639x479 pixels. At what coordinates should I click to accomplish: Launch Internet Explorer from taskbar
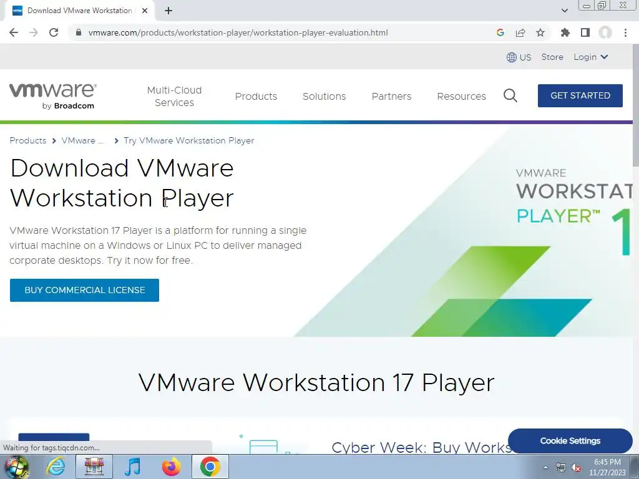(x=55, y=467)
